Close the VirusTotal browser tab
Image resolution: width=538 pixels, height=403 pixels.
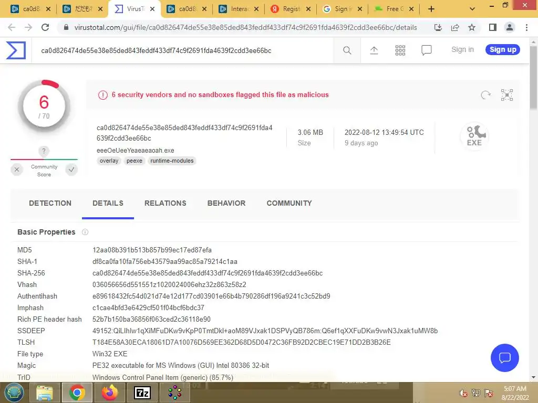coord(153,9)
